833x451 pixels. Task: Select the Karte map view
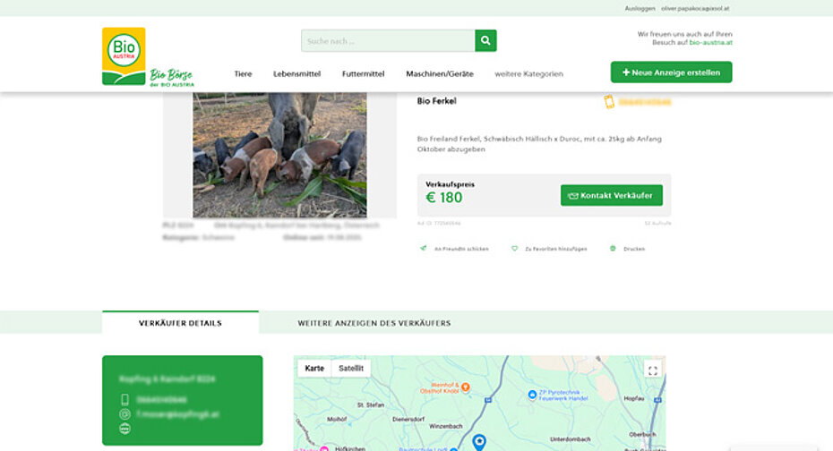tap(314, 369)
